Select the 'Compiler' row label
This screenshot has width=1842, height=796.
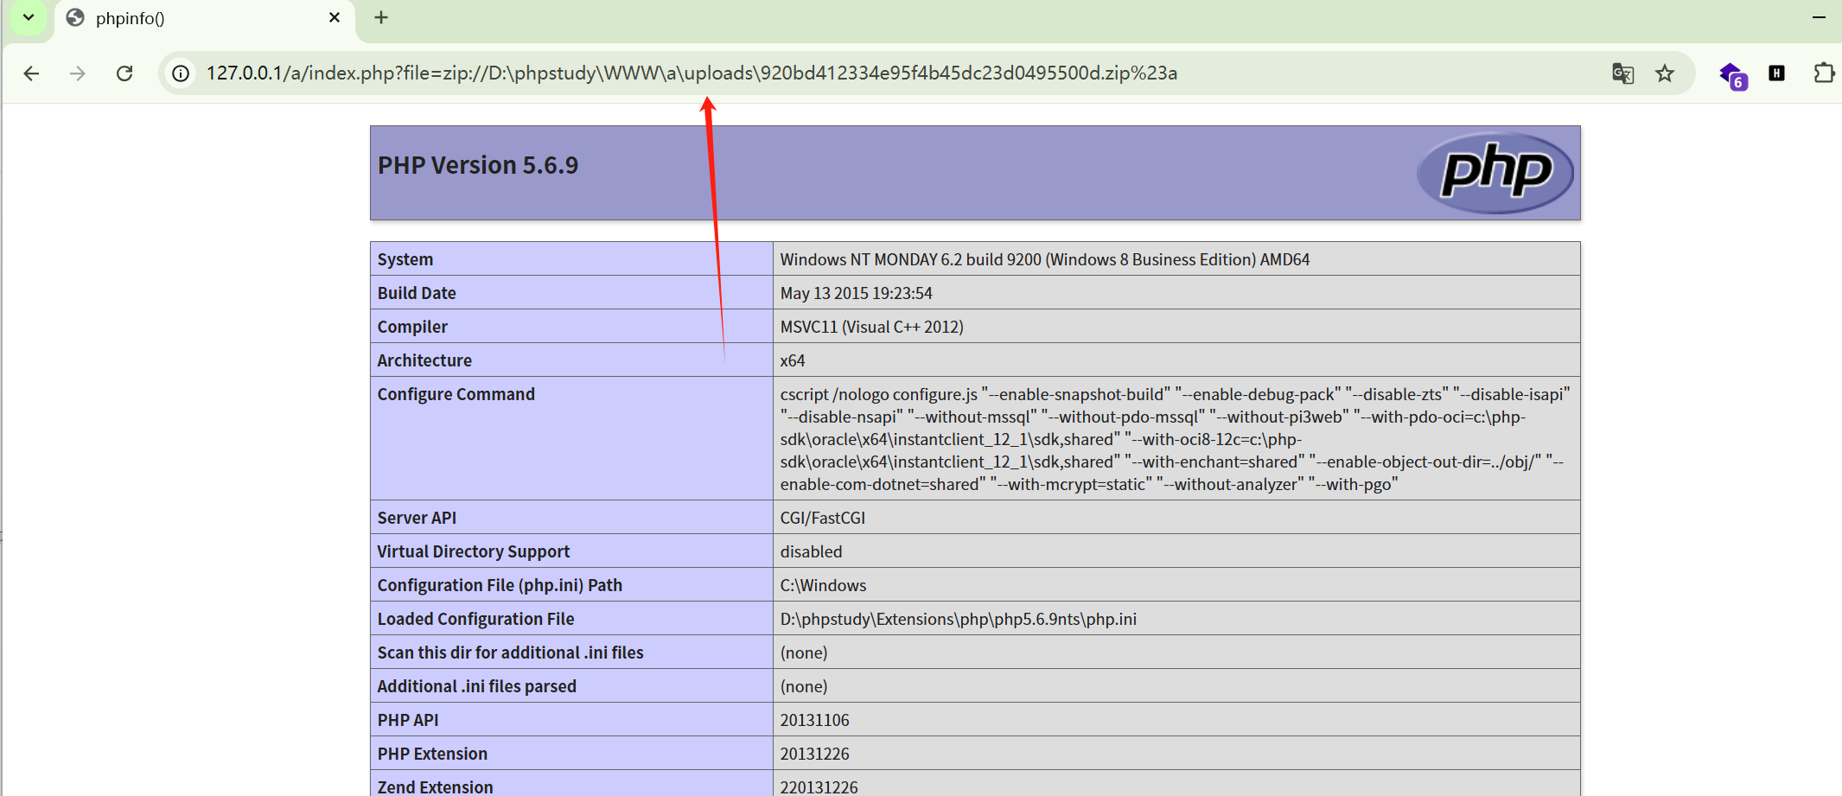pos(412,327)
